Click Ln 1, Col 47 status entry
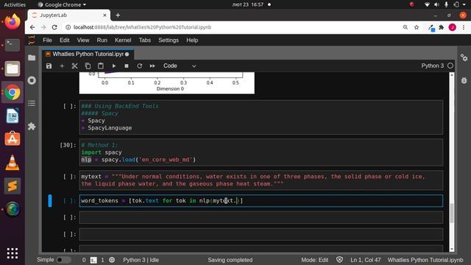The image size is (471, 265). [365, 260]
